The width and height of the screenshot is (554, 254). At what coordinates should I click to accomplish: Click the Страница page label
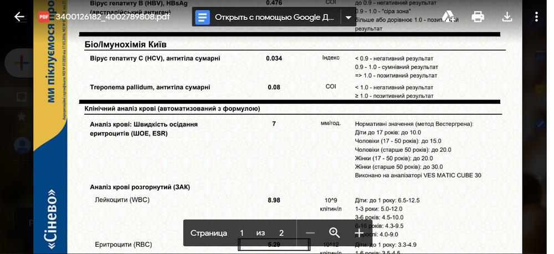point(208,233)
